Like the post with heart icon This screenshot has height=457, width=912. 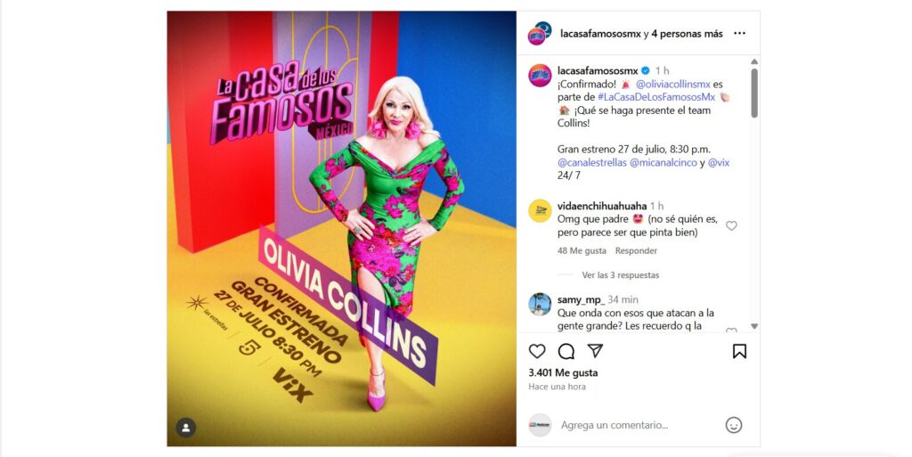point(537,351)
